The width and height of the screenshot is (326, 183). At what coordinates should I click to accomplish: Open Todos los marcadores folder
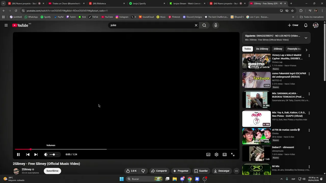point(312,17)
